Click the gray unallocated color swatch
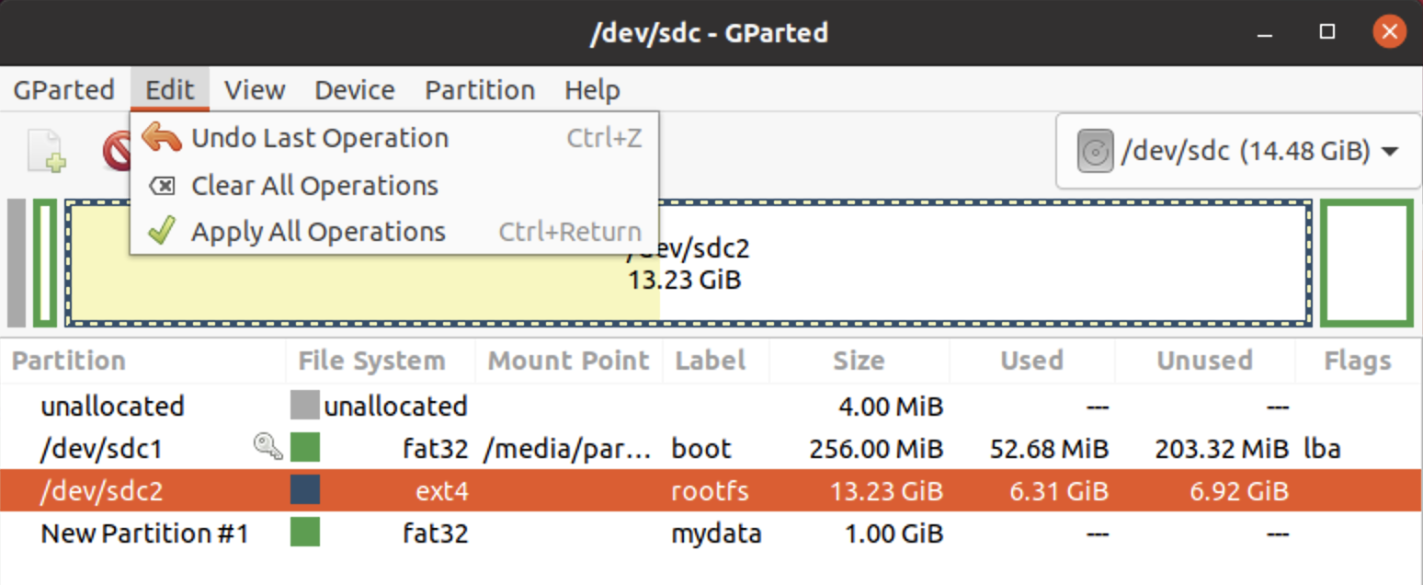 point(304,406)
